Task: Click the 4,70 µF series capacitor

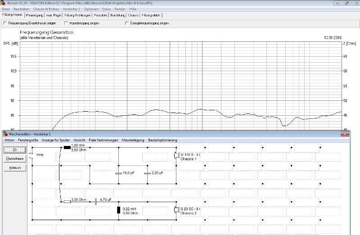Action: [x=96, y=202]
